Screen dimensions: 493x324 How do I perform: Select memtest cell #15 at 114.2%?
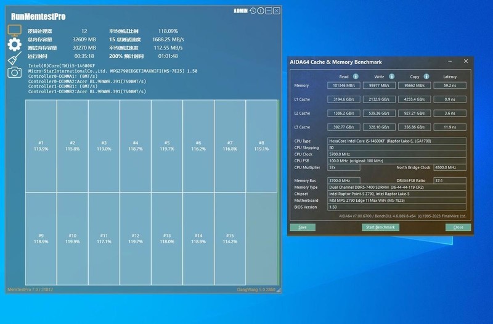[230, 239]
